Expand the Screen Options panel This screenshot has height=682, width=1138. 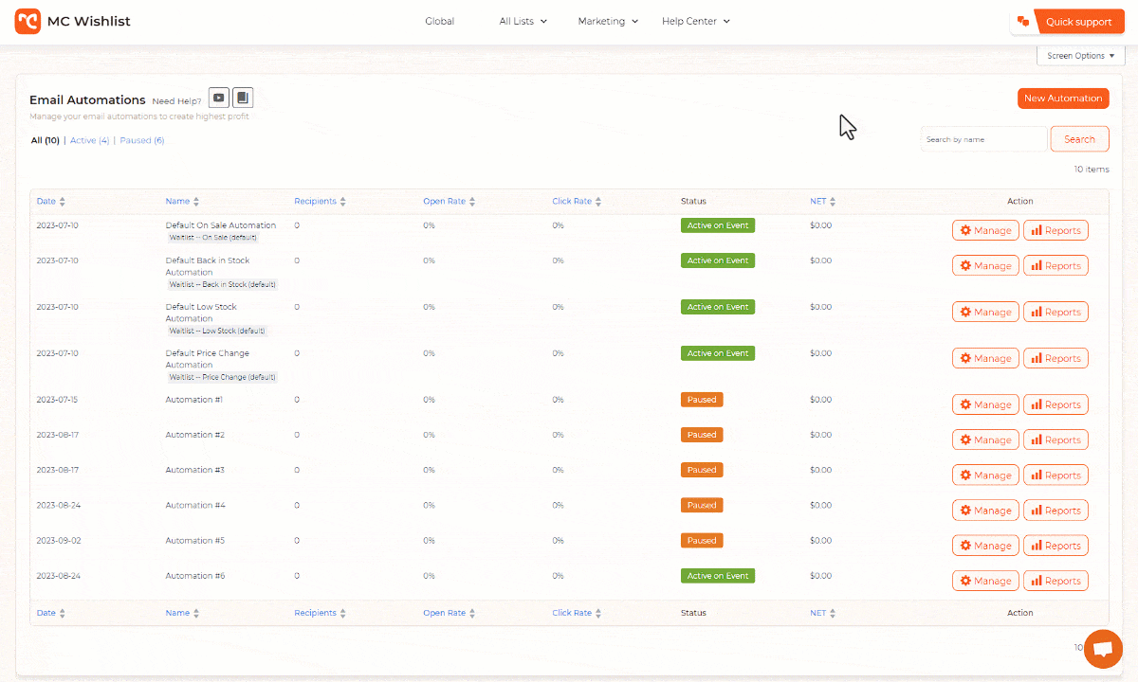point(1079,56)
